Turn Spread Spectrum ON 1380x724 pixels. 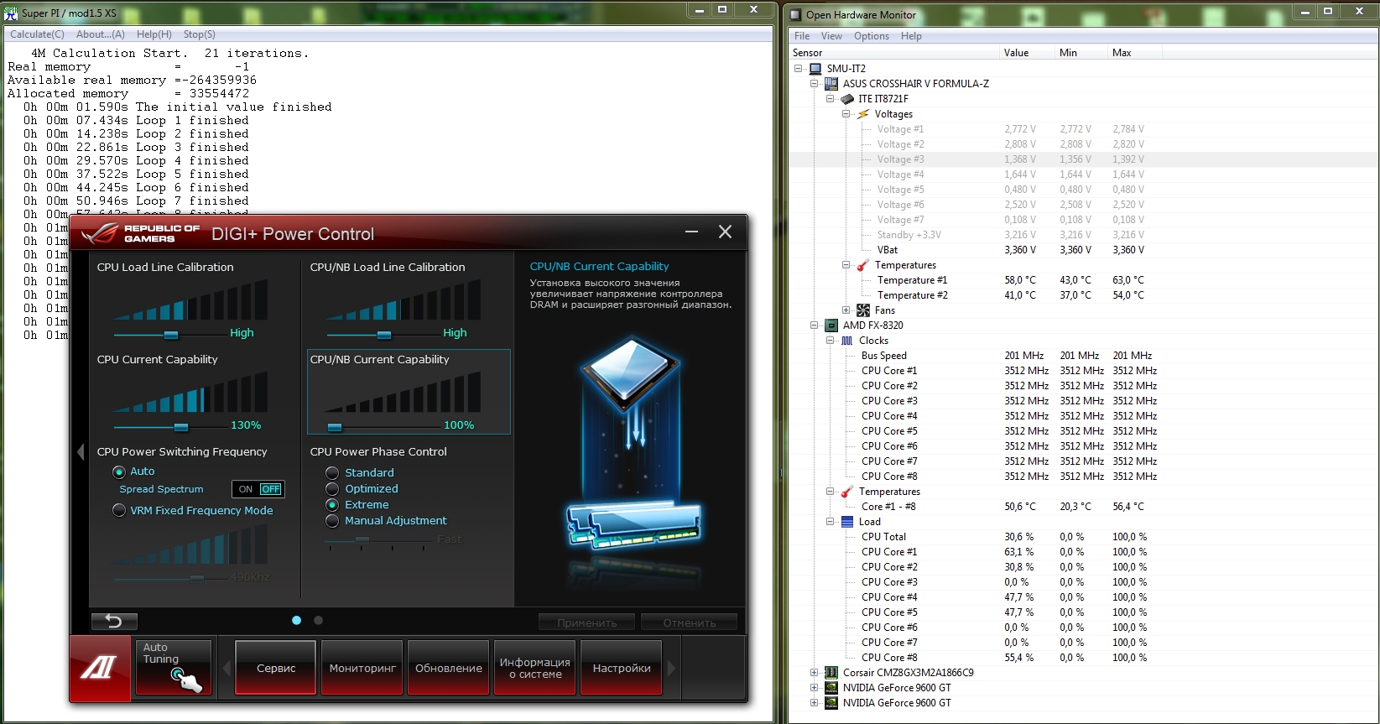(246, 489)
